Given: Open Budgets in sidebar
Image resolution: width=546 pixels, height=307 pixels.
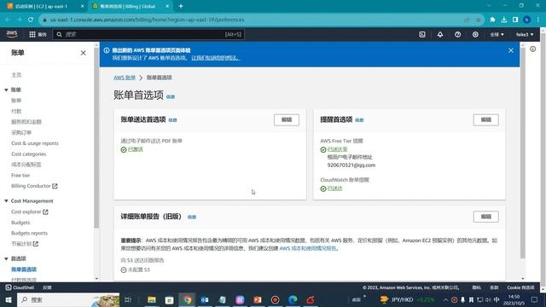Looking at the screenshot, I should point(20,223).
